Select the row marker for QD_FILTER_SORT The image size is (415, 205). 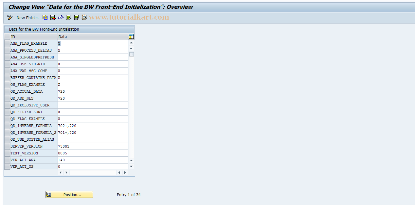tap(7, 112)
